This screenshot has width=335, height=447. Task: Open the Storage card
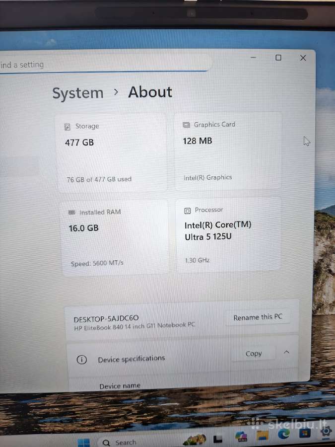pos(112,153)
